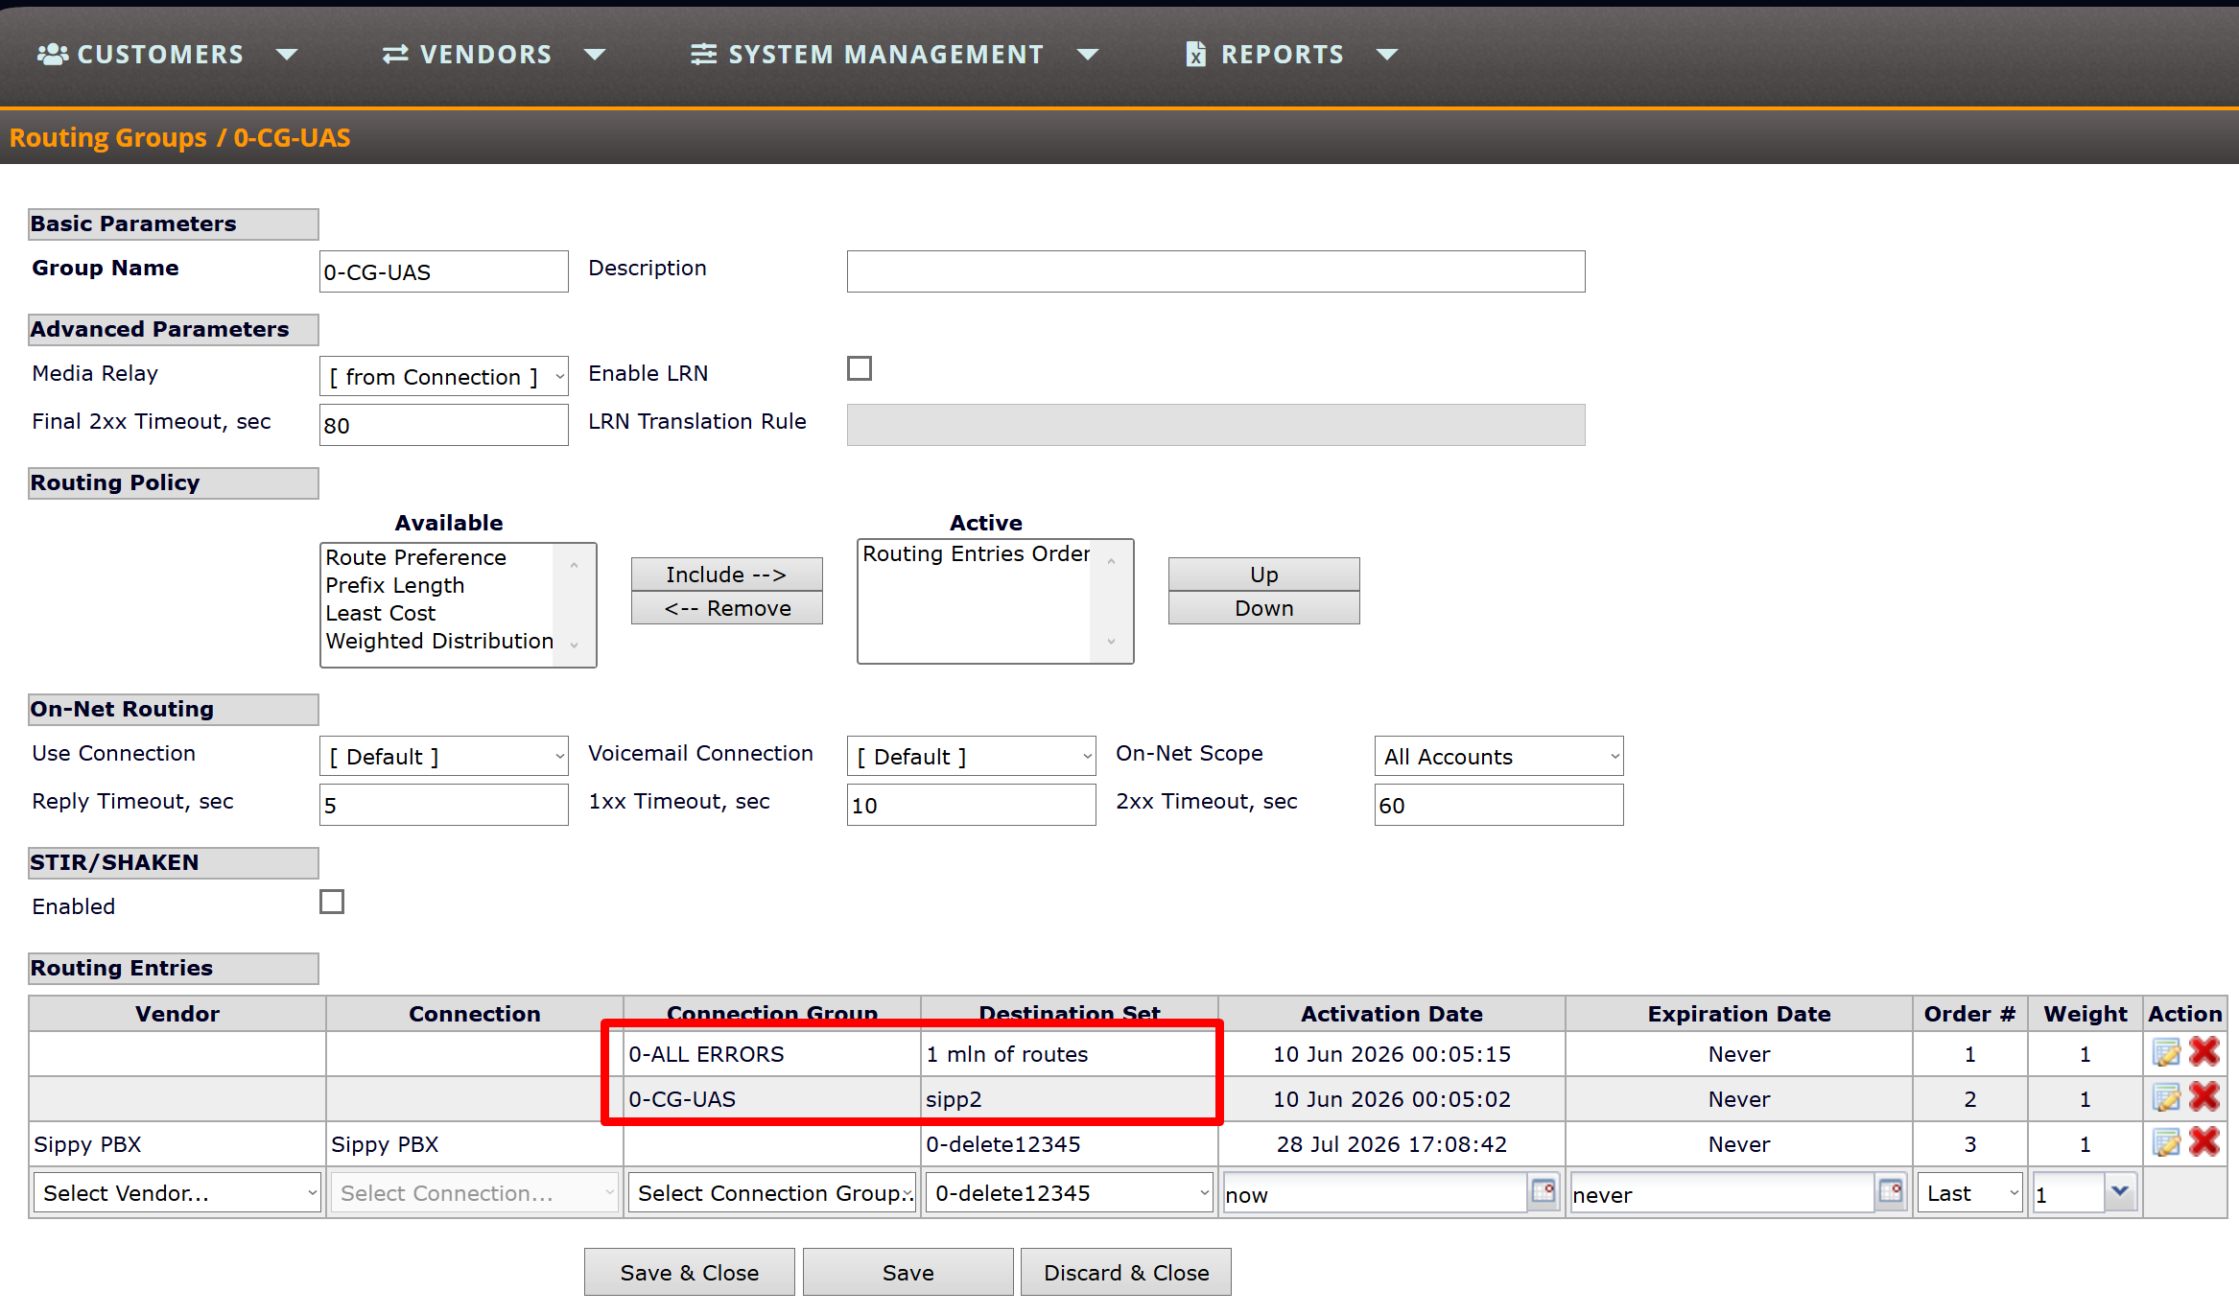Click the Customers people icon
The width and height of the screenshot is (2239, 1315).
52,55
